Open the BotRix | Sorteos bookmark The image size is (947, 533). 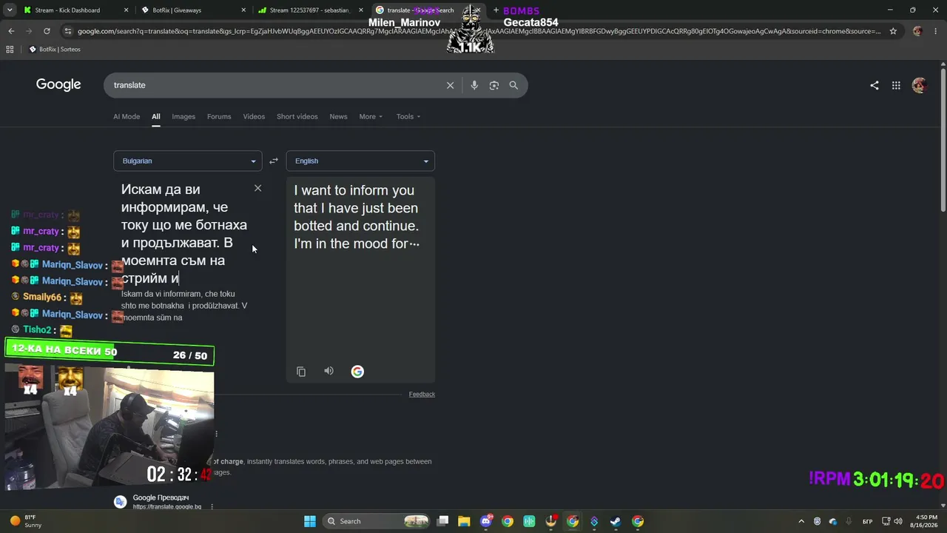coord(55,50)
